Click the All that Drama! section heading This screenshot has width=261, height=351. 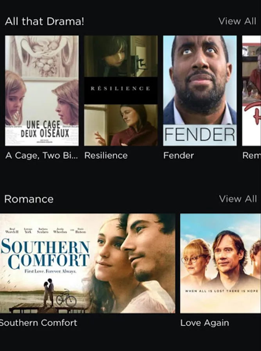point(45,21)
